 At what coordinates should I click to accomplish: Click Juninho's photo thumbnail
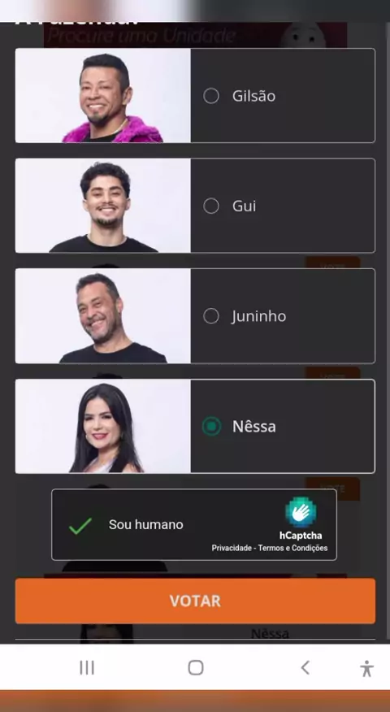103,315
